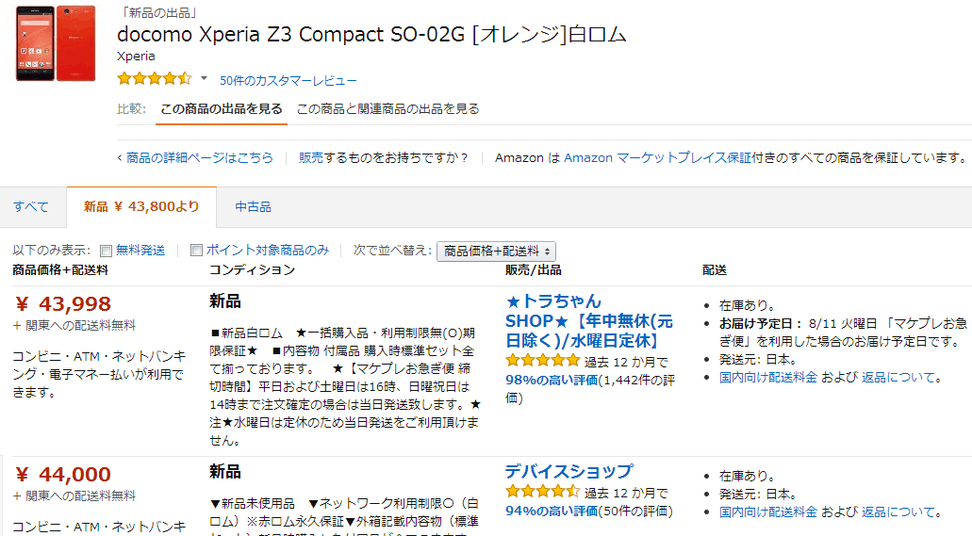Image resolution: width=972 pixels, height=536 pixels.
Task: Click デバイスショップ star rating icon
Action: (542, 492)
